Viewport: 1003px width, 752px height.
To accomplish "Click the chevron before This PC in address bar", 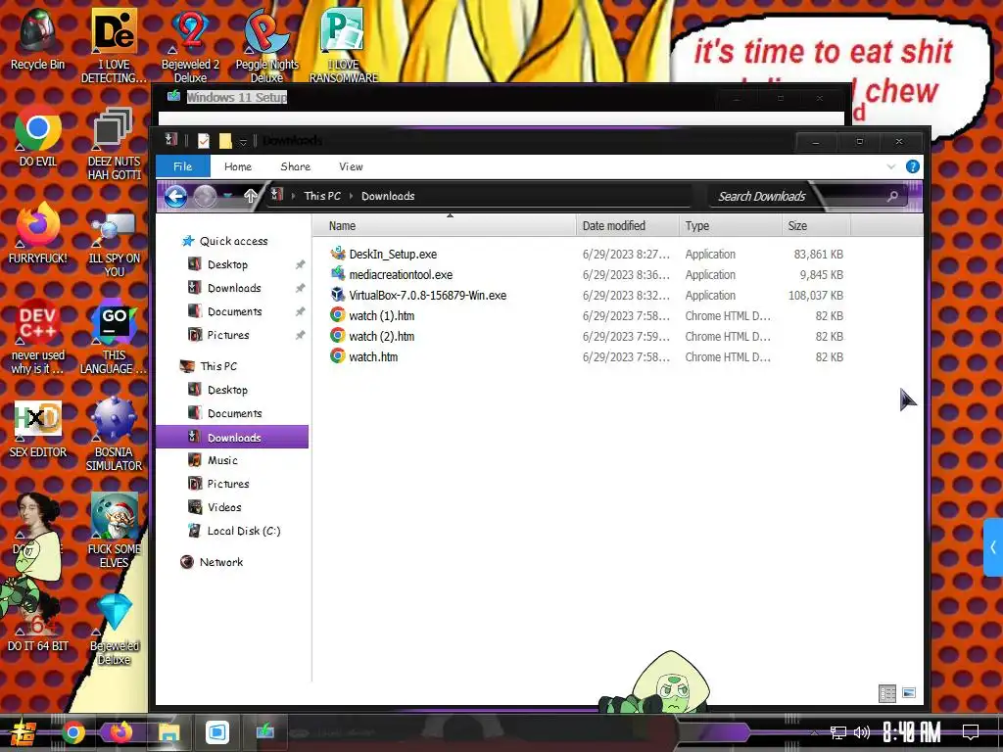I will click(294, 196).
